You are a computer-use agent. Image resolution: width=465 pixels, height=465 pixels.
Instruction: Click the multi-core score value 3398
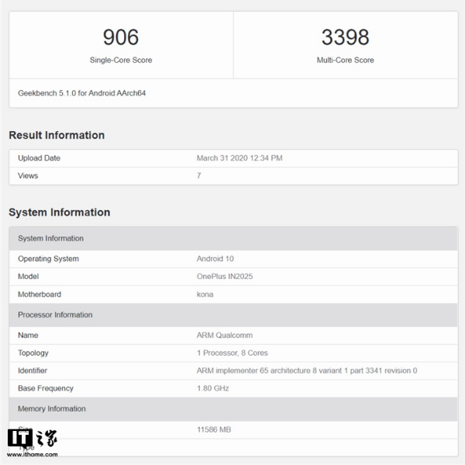point(345,37)
